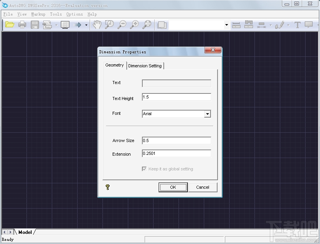The width and height of the screenshot is (320, 244).
Task: Open the dropdown next to blue arrow icon
Action: point(86,25)
